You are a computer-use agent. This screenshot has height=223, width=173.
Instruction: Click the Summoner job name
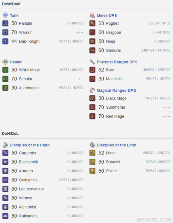pyautogui.click(x=116, y=108)
